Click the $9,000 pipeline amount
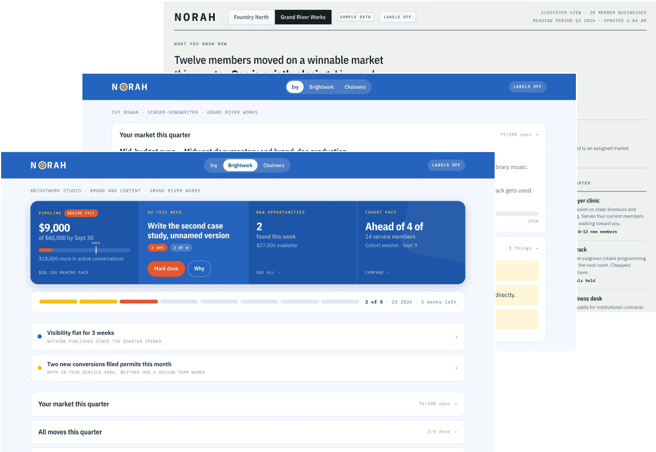 click(55, 228)
